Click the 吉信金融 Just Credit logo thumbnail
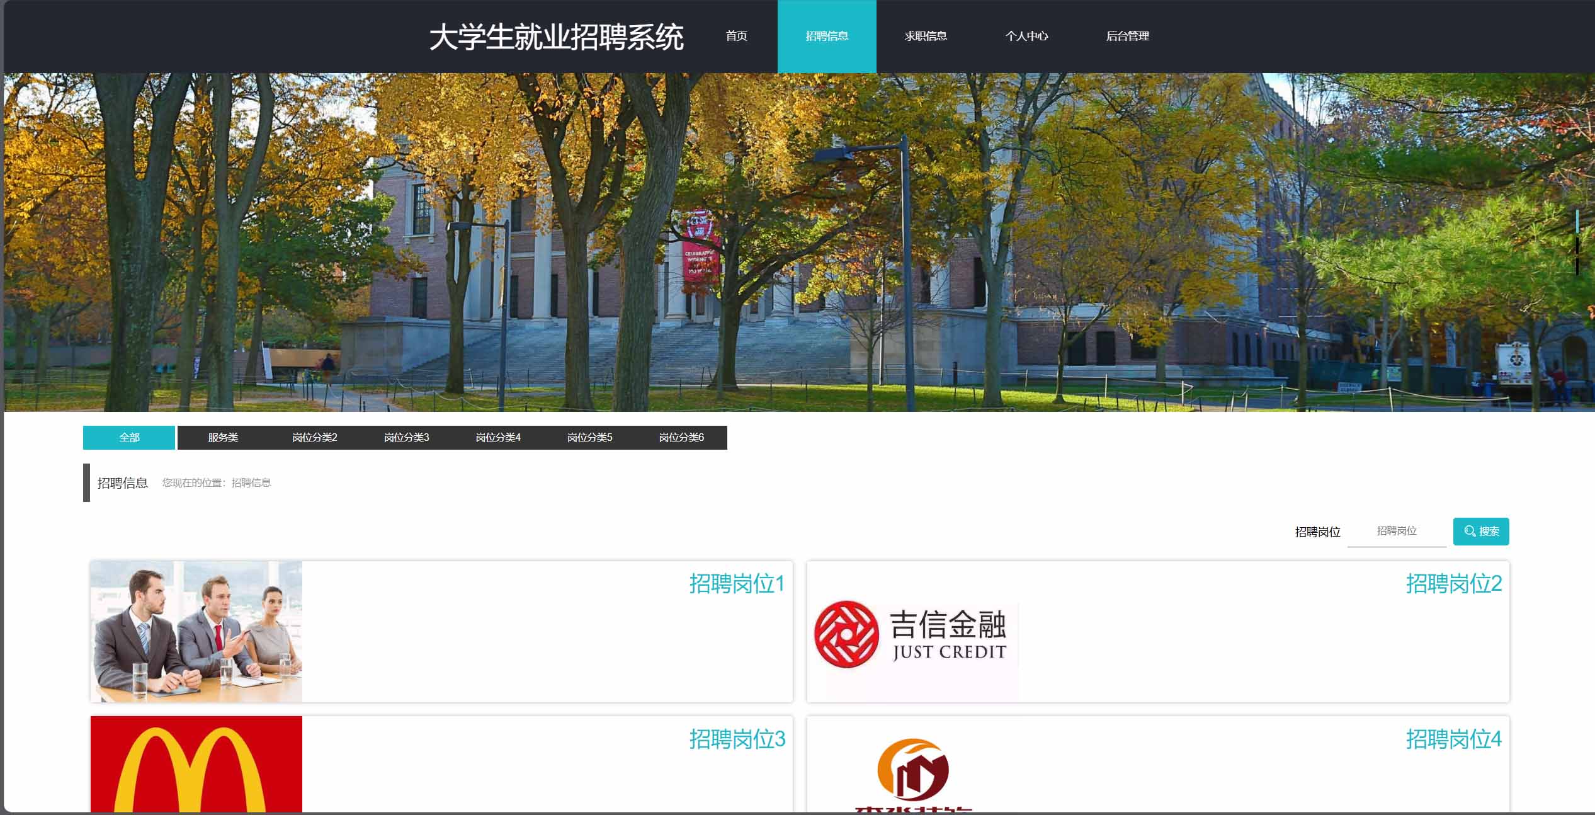The image size is (1595, 815). pyautogui.click(x=913, y=632)
